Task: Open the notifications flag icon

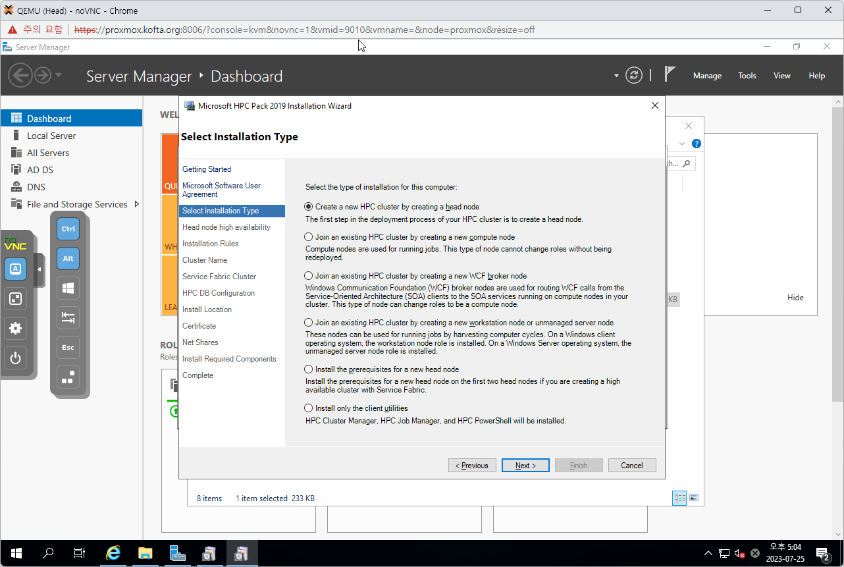Action: click(670, 74)
